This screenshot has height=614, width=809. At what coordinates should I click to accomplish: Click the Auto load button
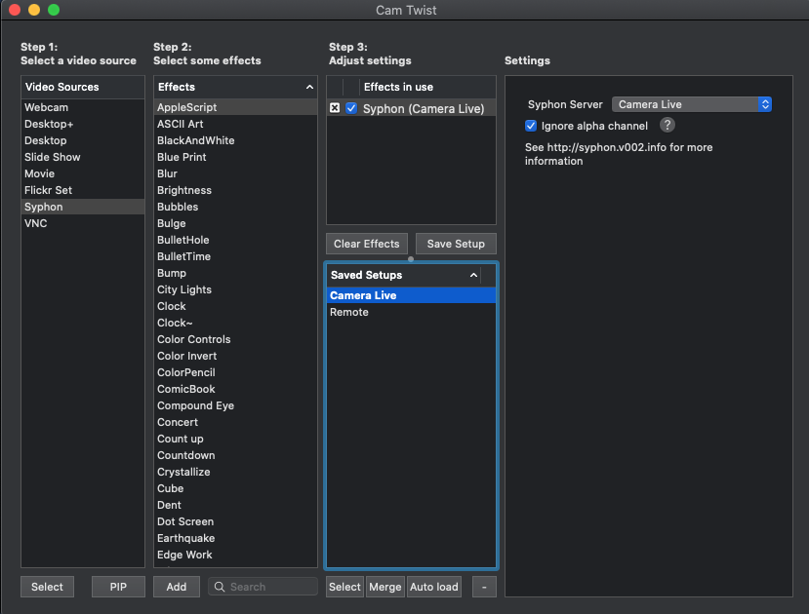pos(433,587)
